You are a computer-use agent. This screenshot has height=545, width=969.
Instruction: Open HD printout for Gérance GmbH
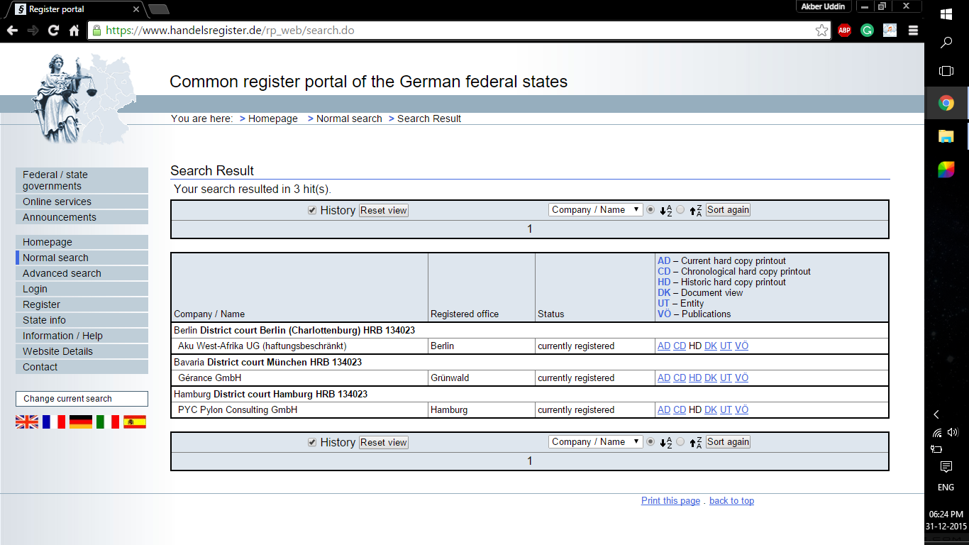(x=695, y=378)
